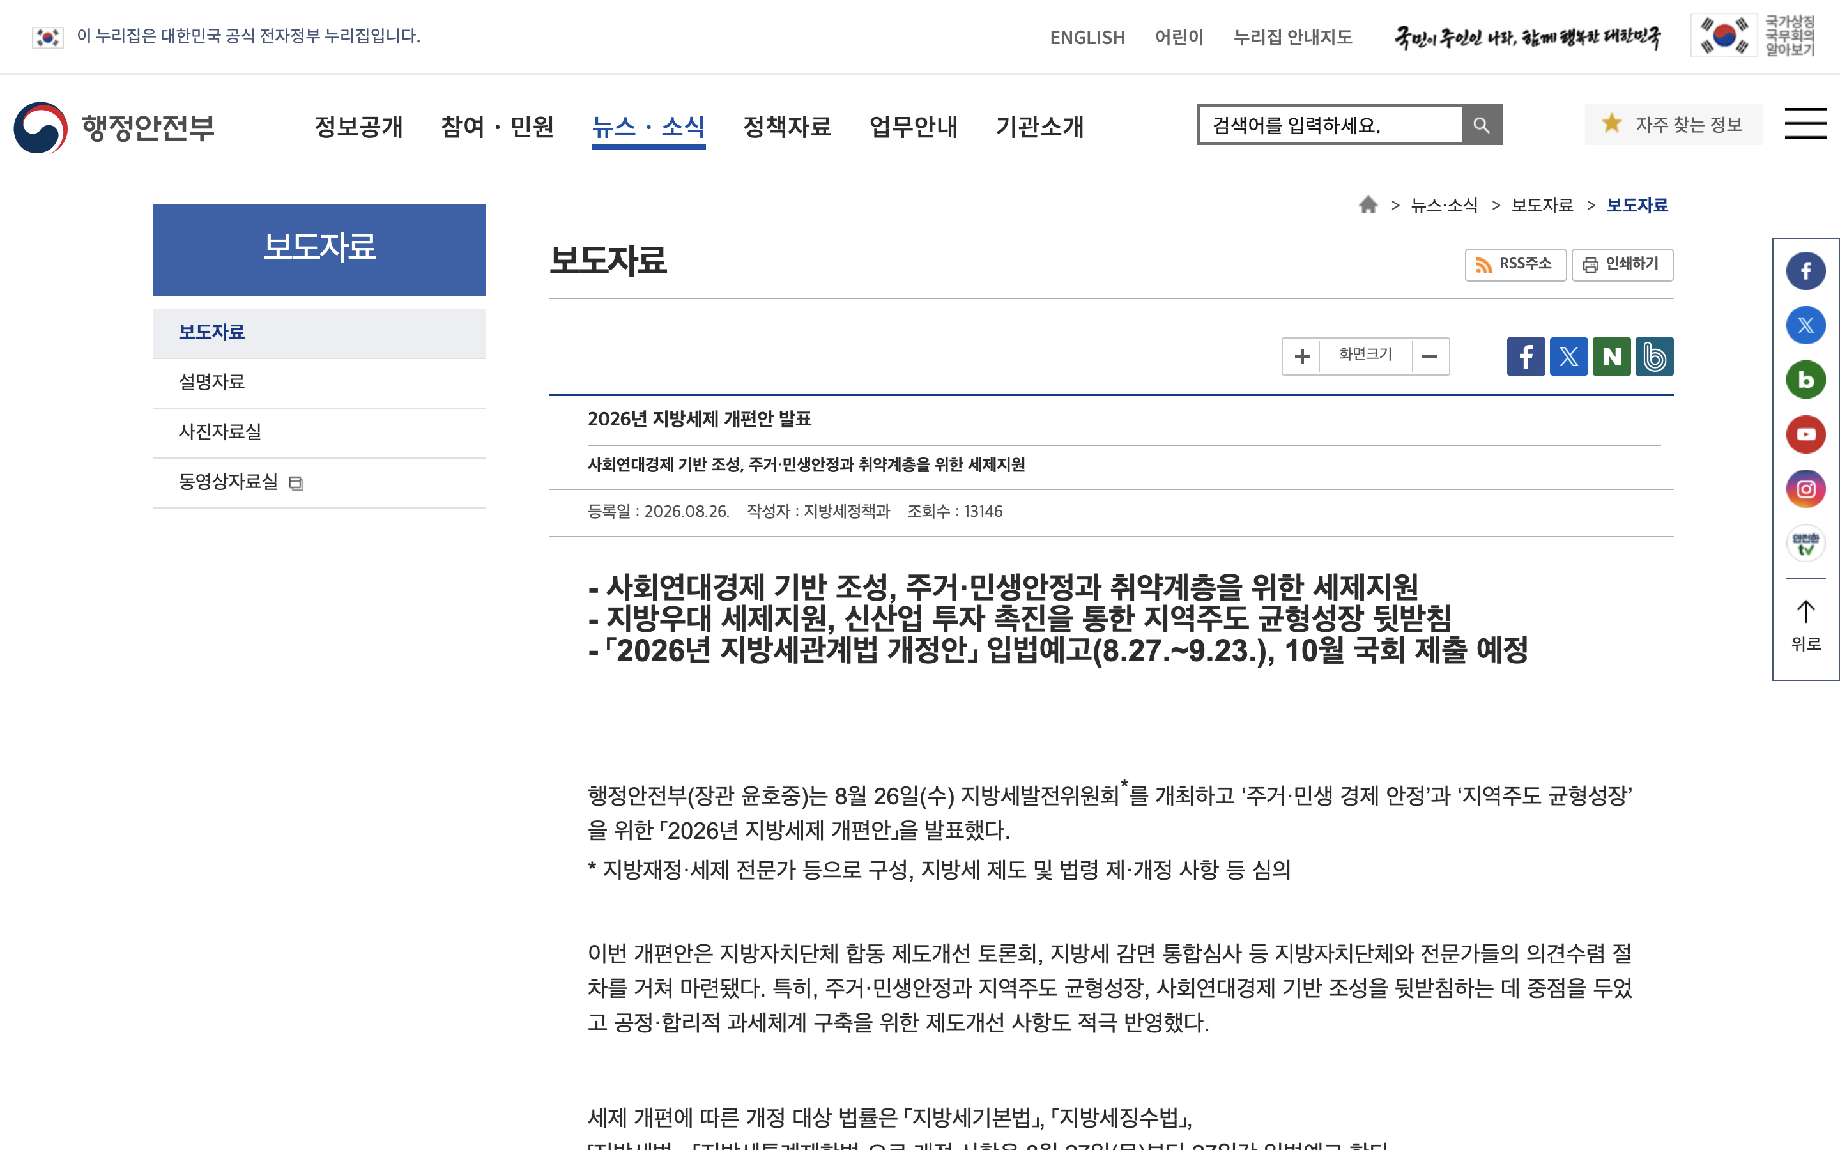Select 보도자료 in the left sidebar list

click(x=319, y=333)
